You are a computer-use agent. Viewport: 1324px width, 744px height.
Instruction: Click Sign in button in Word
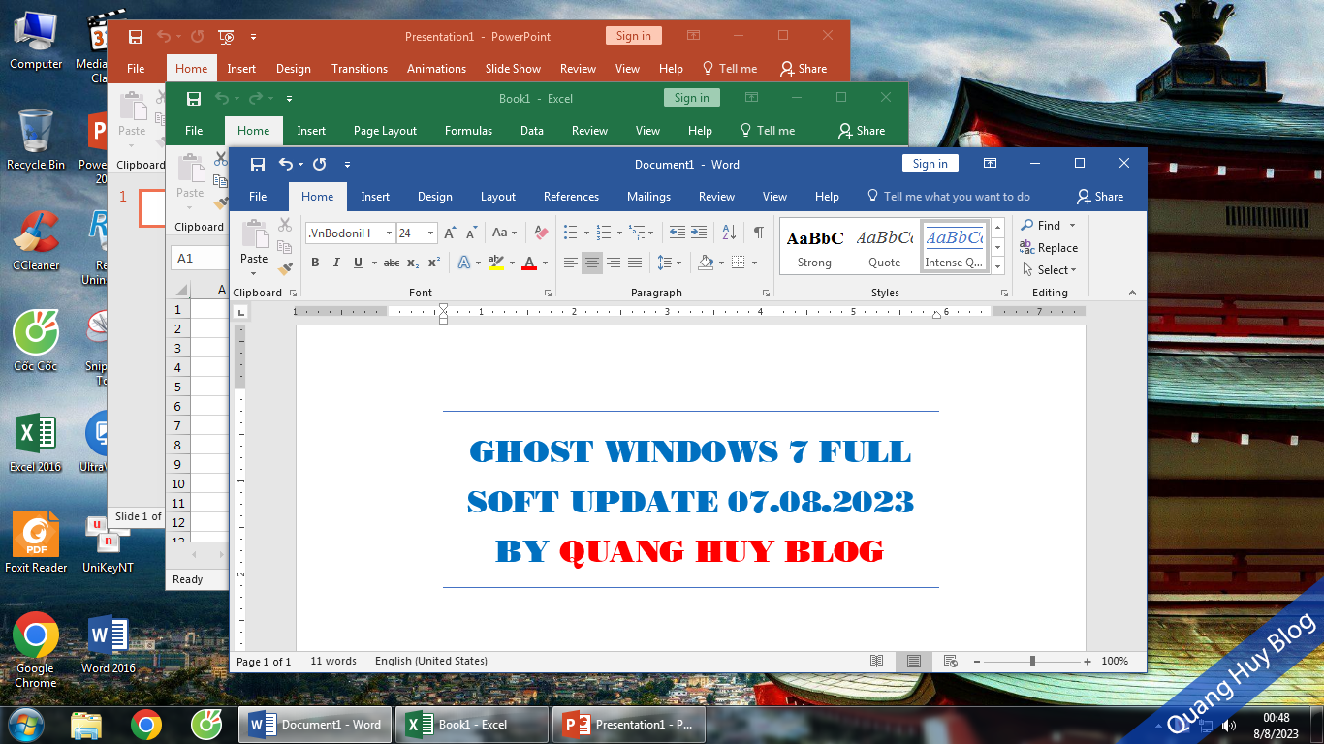coord(930,164)
